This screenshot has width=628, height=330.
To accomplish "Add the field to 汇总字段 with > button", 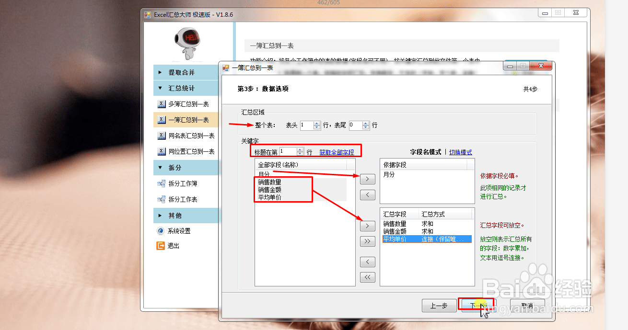I will click(367, 226).
